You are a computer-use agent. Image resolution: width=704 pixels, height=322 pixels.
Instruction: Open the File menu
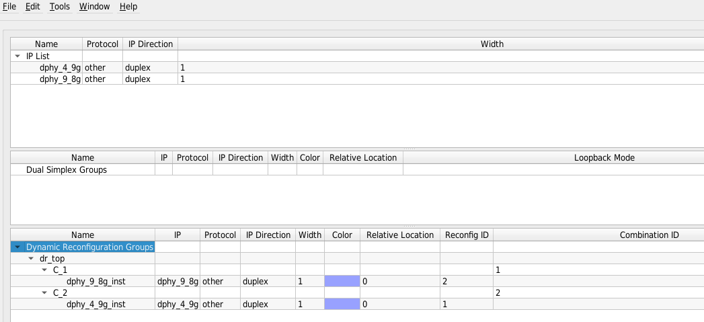click(x=9, y=7)
